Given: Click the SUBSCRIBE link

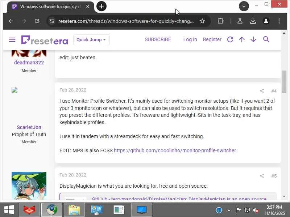Looking at the screenshot, I should [x=158, y=39].
